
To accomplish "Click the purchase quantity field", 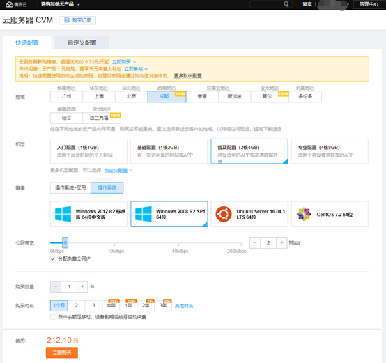I will click(x=69, y=287).
